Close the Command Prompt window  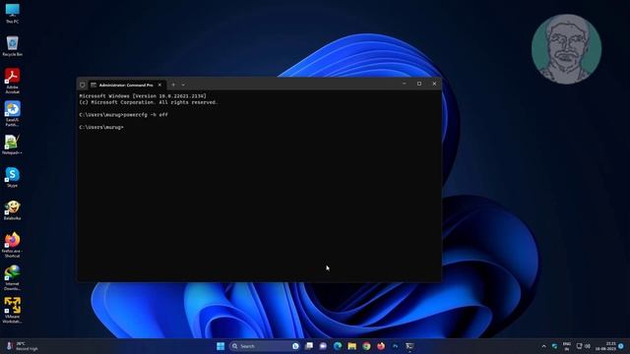434,84
